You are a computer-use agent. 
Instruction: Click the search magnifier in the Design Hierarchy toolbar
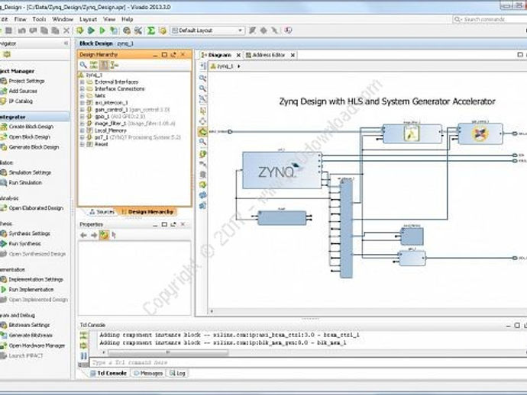tap(83, 65)
